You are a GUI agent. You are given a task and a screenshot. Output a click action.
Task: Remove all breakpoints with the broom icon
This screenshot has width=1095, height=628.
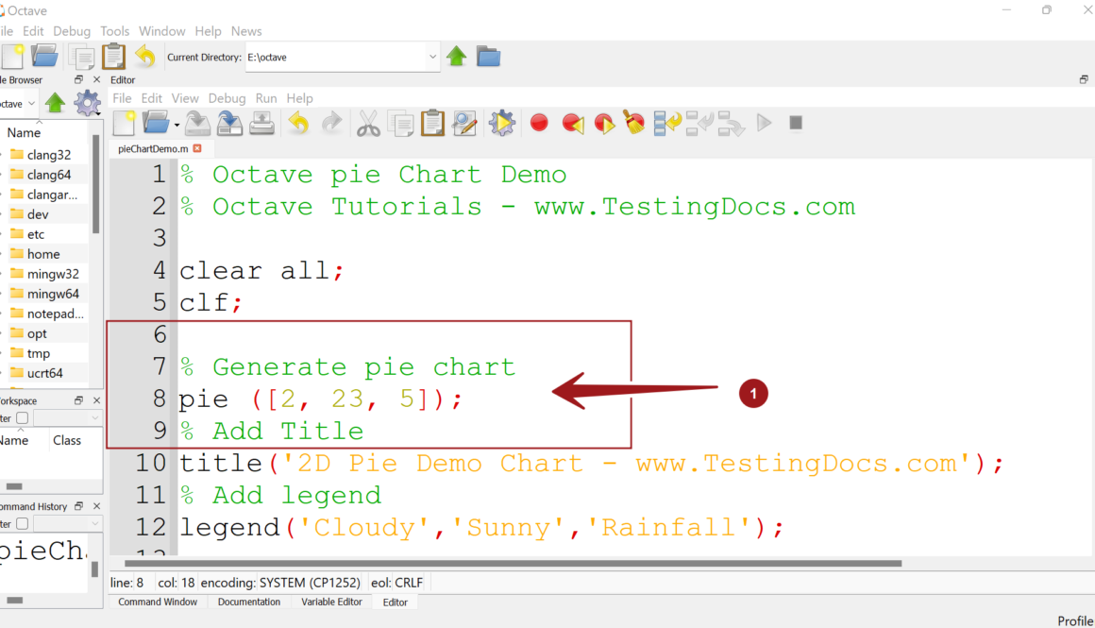coord(634,123)
